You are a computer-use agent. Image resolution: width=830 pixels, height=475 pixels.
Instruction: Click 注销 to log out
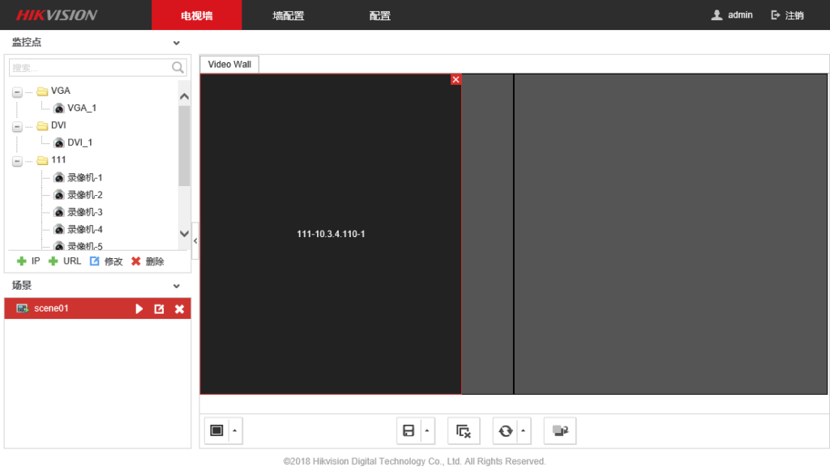(788, 15)
